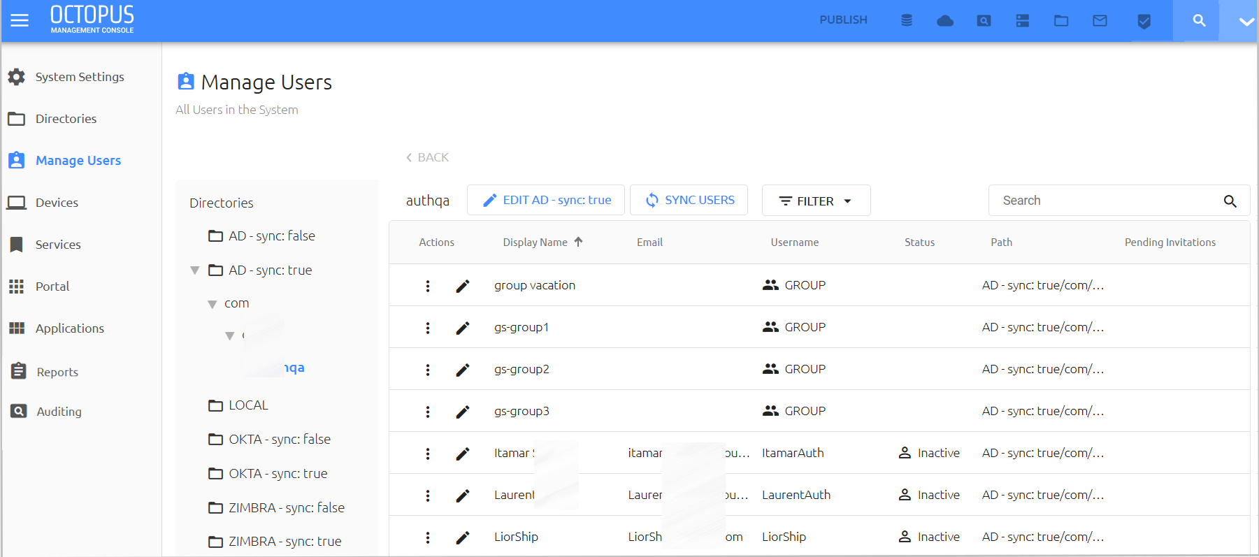Open System Settings in sidebar
Screen dimensions: 1259x557
[x=66, y=77]
